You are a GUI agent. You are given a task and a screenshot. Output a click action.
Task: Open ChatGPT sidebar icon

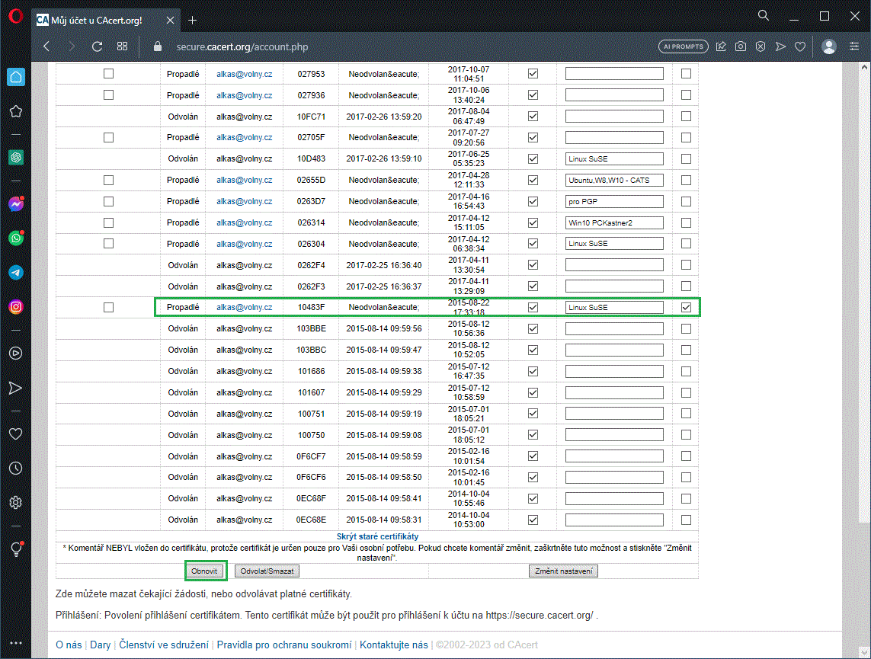coord(15,157)
